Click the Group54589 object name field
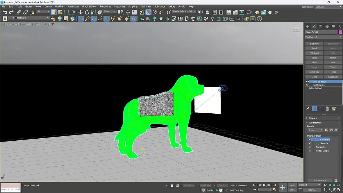343x193 pixels. tap(321, 32)
